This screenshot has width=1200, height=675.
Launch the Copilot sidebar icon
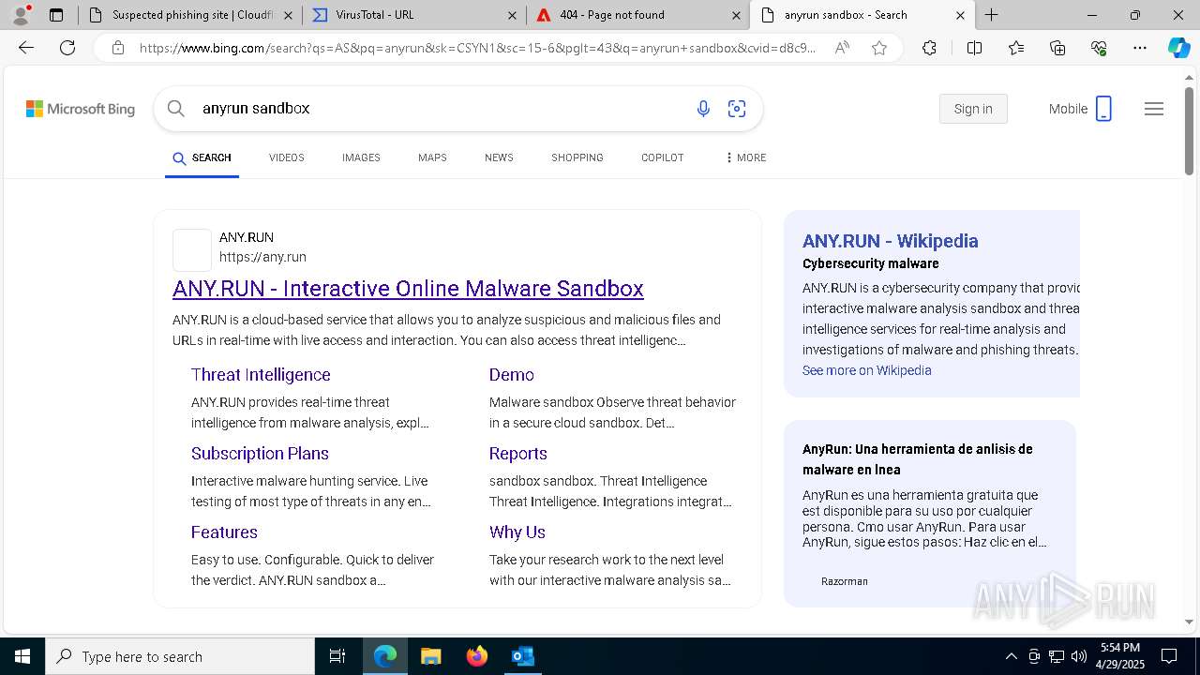click(x=1179, y=48)
